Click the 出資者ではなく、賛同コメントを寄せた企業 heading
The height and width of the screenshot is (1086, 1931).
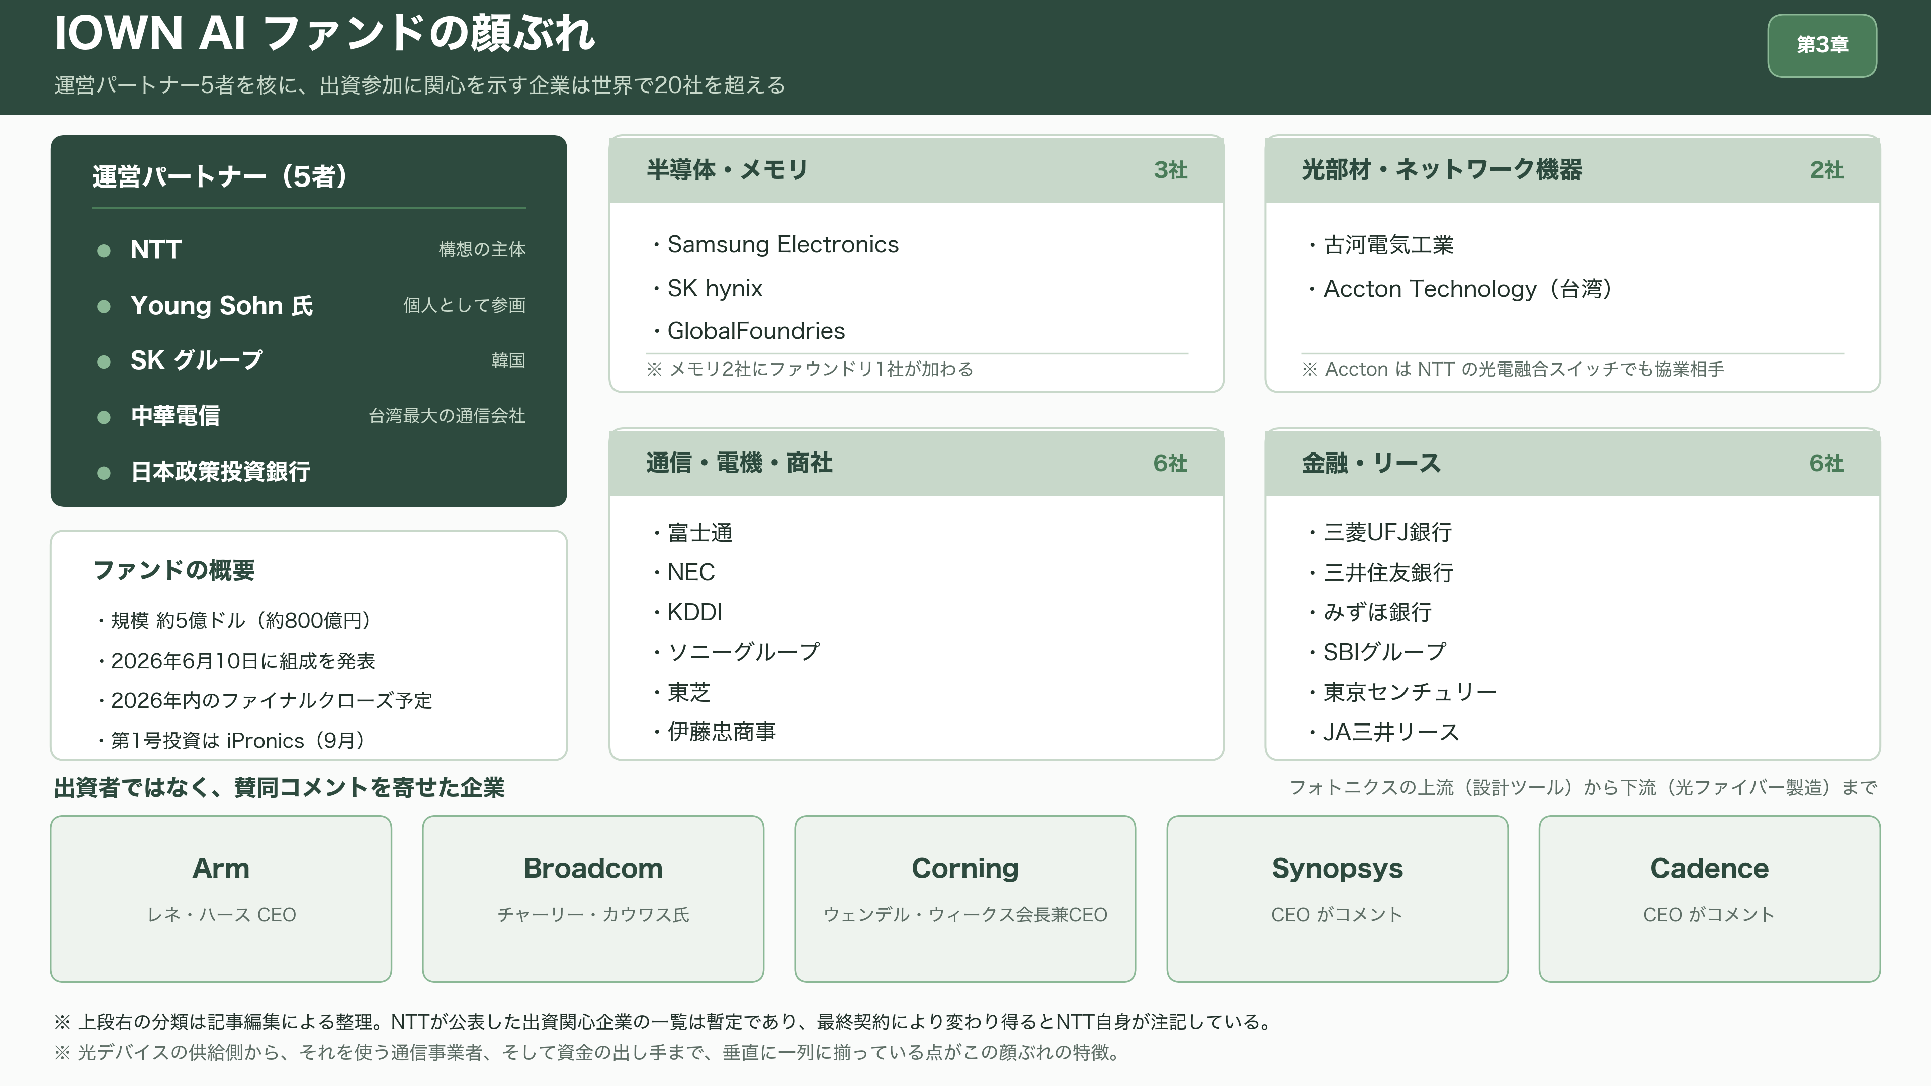(x=280, y=788)
